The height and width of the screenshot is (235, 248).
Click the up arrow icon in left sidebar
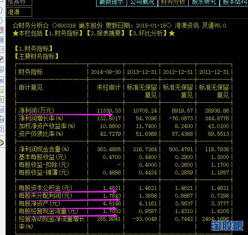[1, 10]
